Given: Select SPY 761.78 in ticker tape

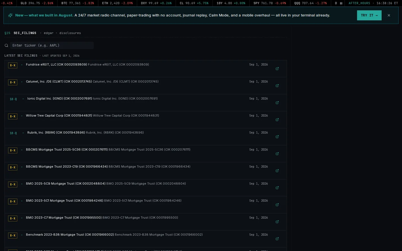Looking at the screenshot, I should point(270,3).
